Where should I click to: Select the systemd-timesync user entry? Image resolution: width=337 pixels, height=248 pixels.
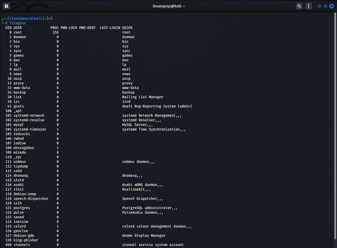click(30, 129)
